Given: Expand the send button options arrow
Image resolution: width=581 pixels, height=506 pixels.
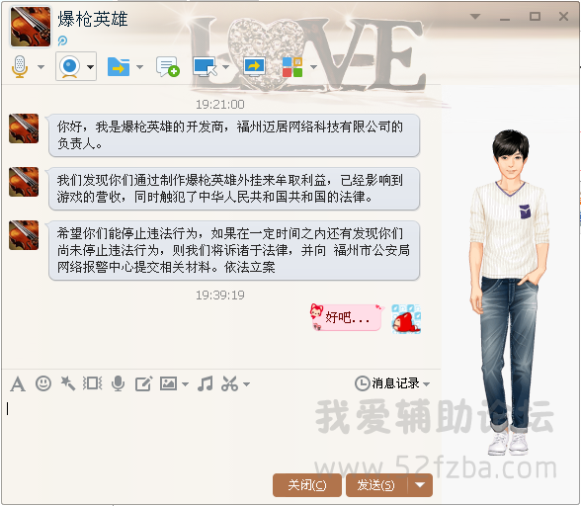Looking at the screenshot, I should [420, 485].
